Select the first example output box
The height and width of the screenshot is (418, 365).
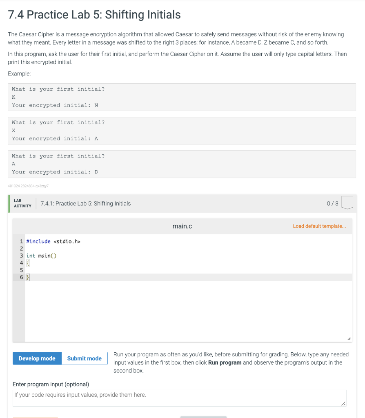[x=182, y=97]
